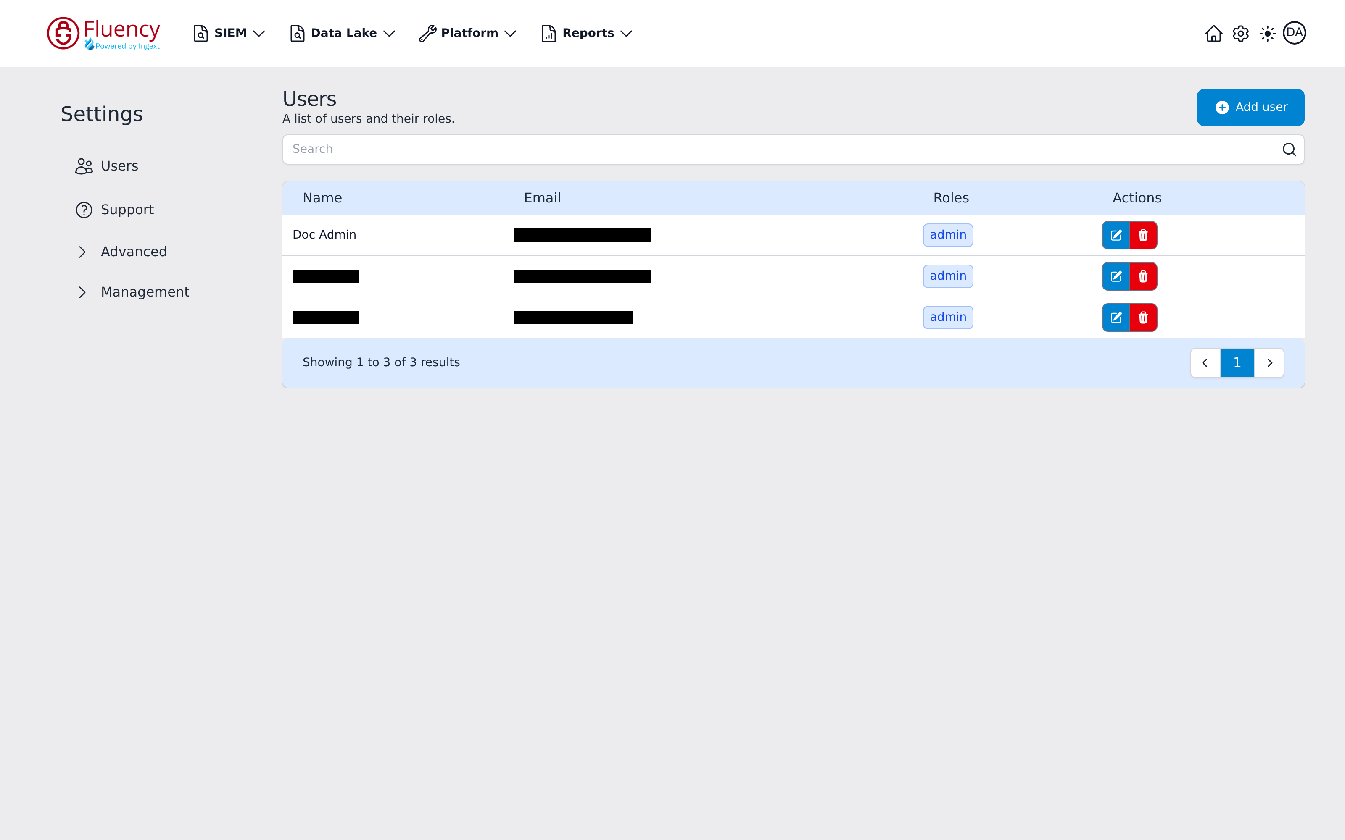This screenshot has height=840, width=1345.
Task: Delete the Doc Admin user
Action: click(x=1143, y=235)
